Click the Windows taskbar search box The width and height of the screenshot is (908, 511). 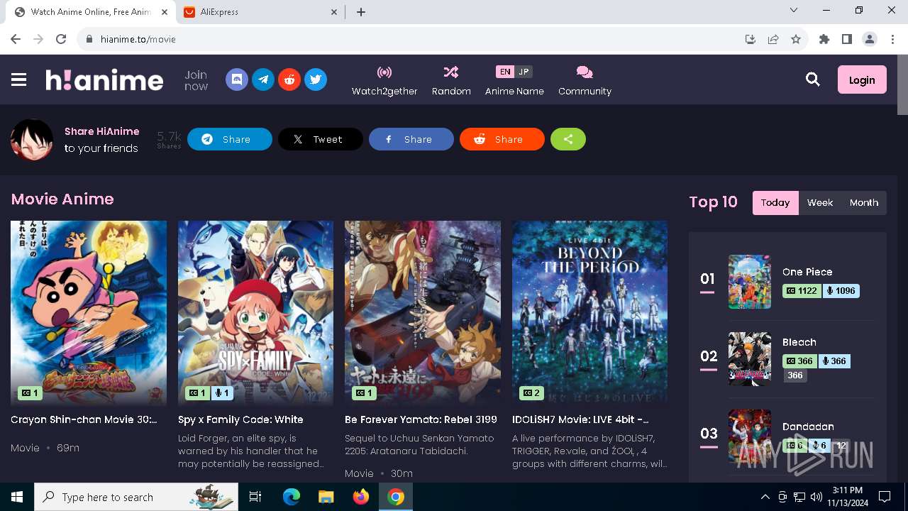[136, 497]
